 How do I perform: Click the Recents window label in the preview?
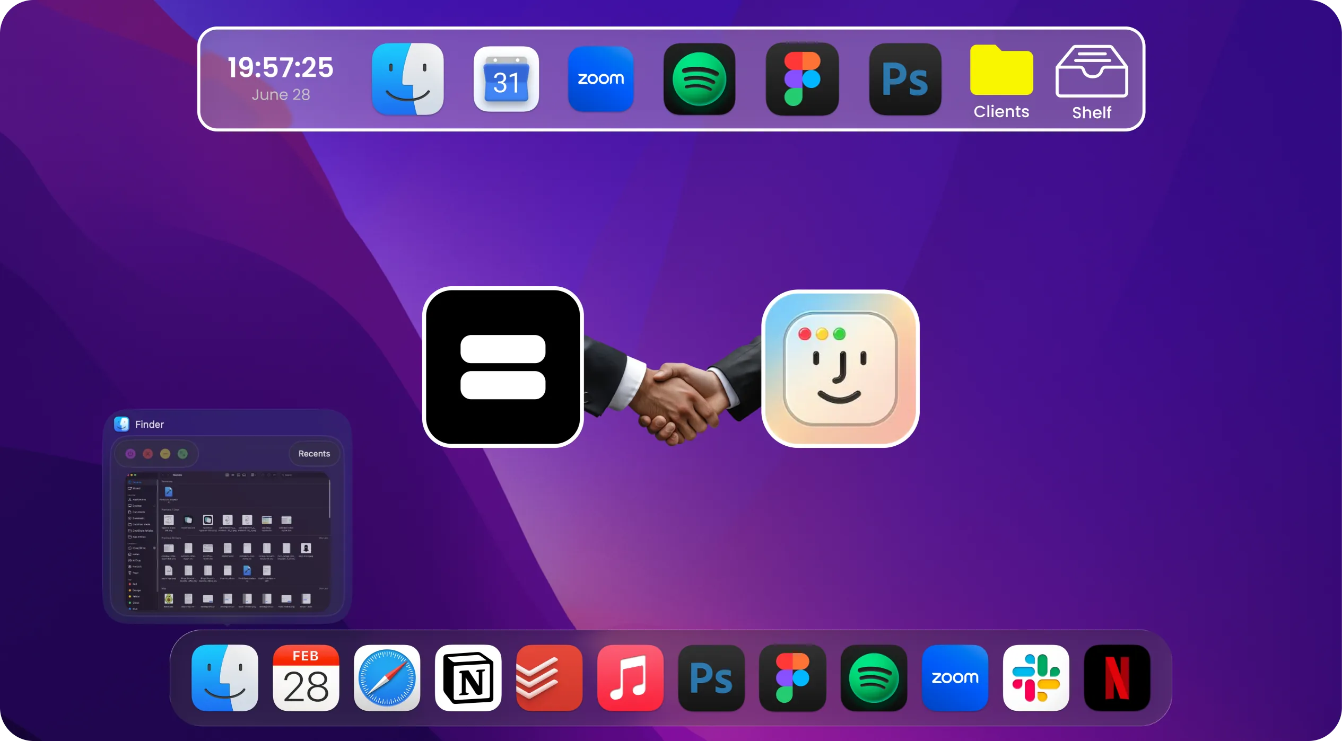[x=314, y=454]
